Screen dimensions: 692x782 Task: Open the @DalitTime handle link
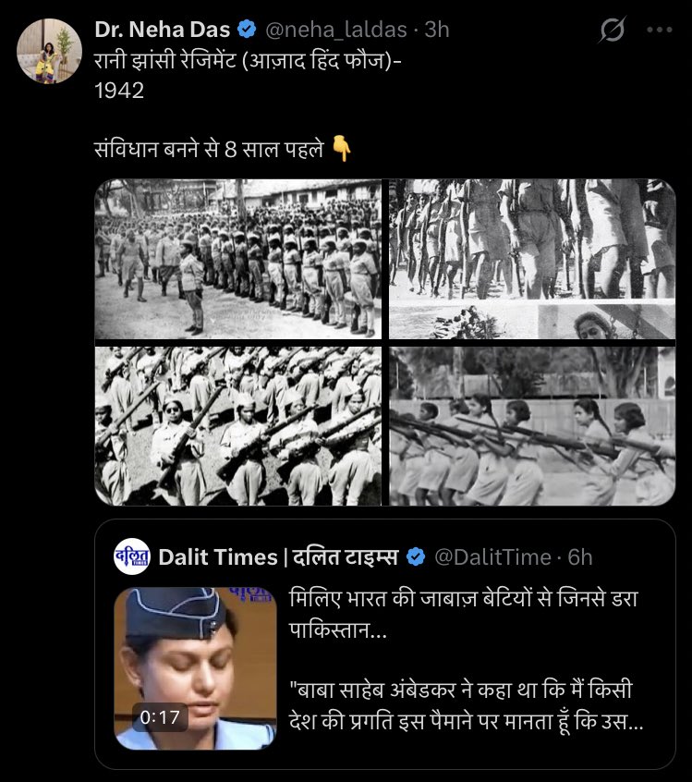pos(492,557)
